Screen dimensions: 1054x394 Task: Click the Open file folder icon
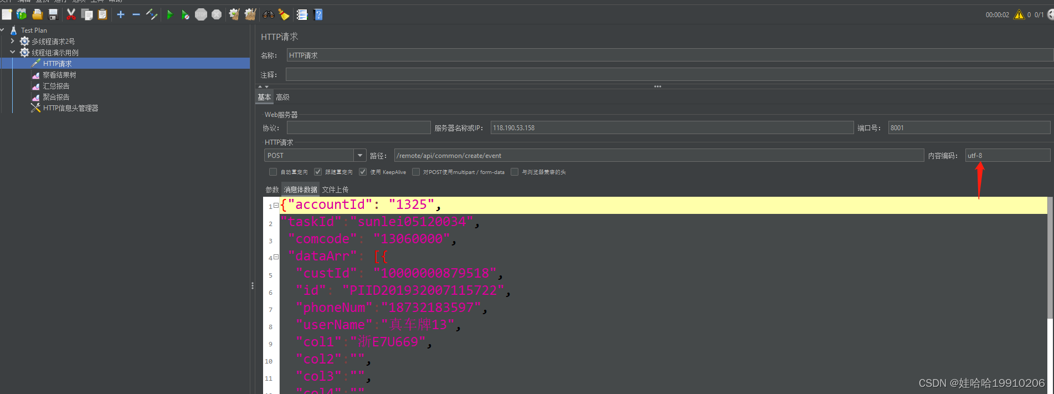38,14
